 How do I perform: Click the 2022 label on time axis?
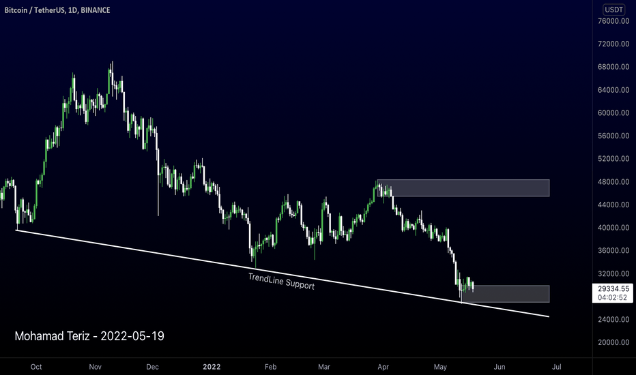tap(212, 367)
